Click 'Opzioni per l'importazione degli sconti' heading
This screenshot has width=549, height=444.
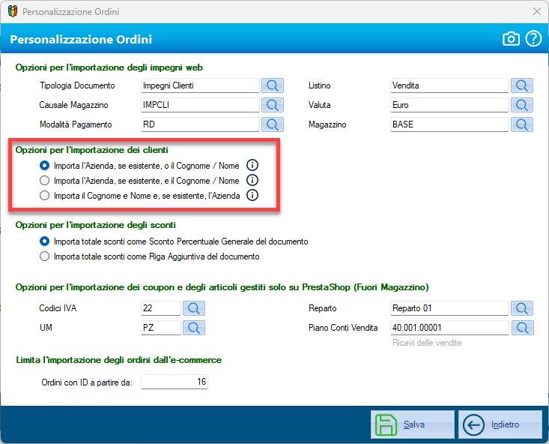(96, 225)
